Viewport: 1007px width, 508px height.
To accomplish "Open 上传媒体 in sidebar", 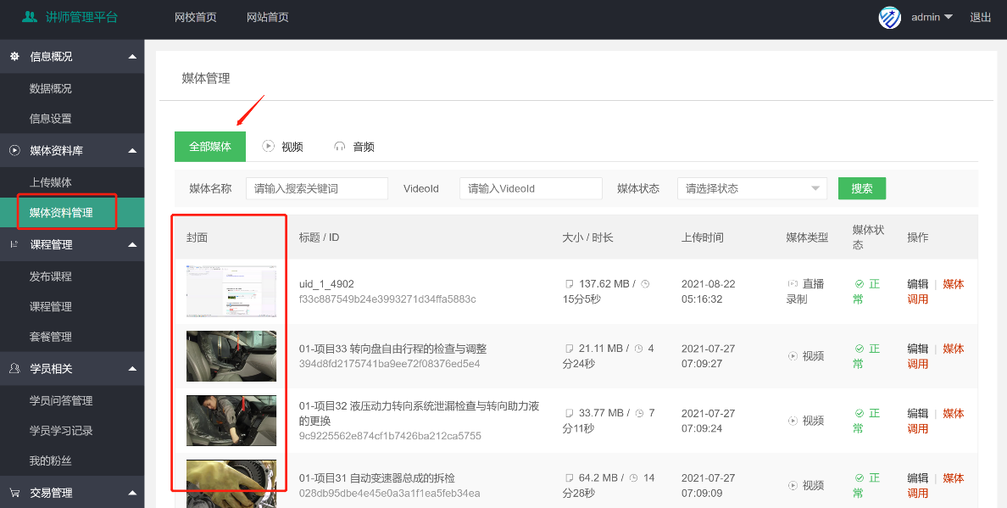I will click(51, 182).
